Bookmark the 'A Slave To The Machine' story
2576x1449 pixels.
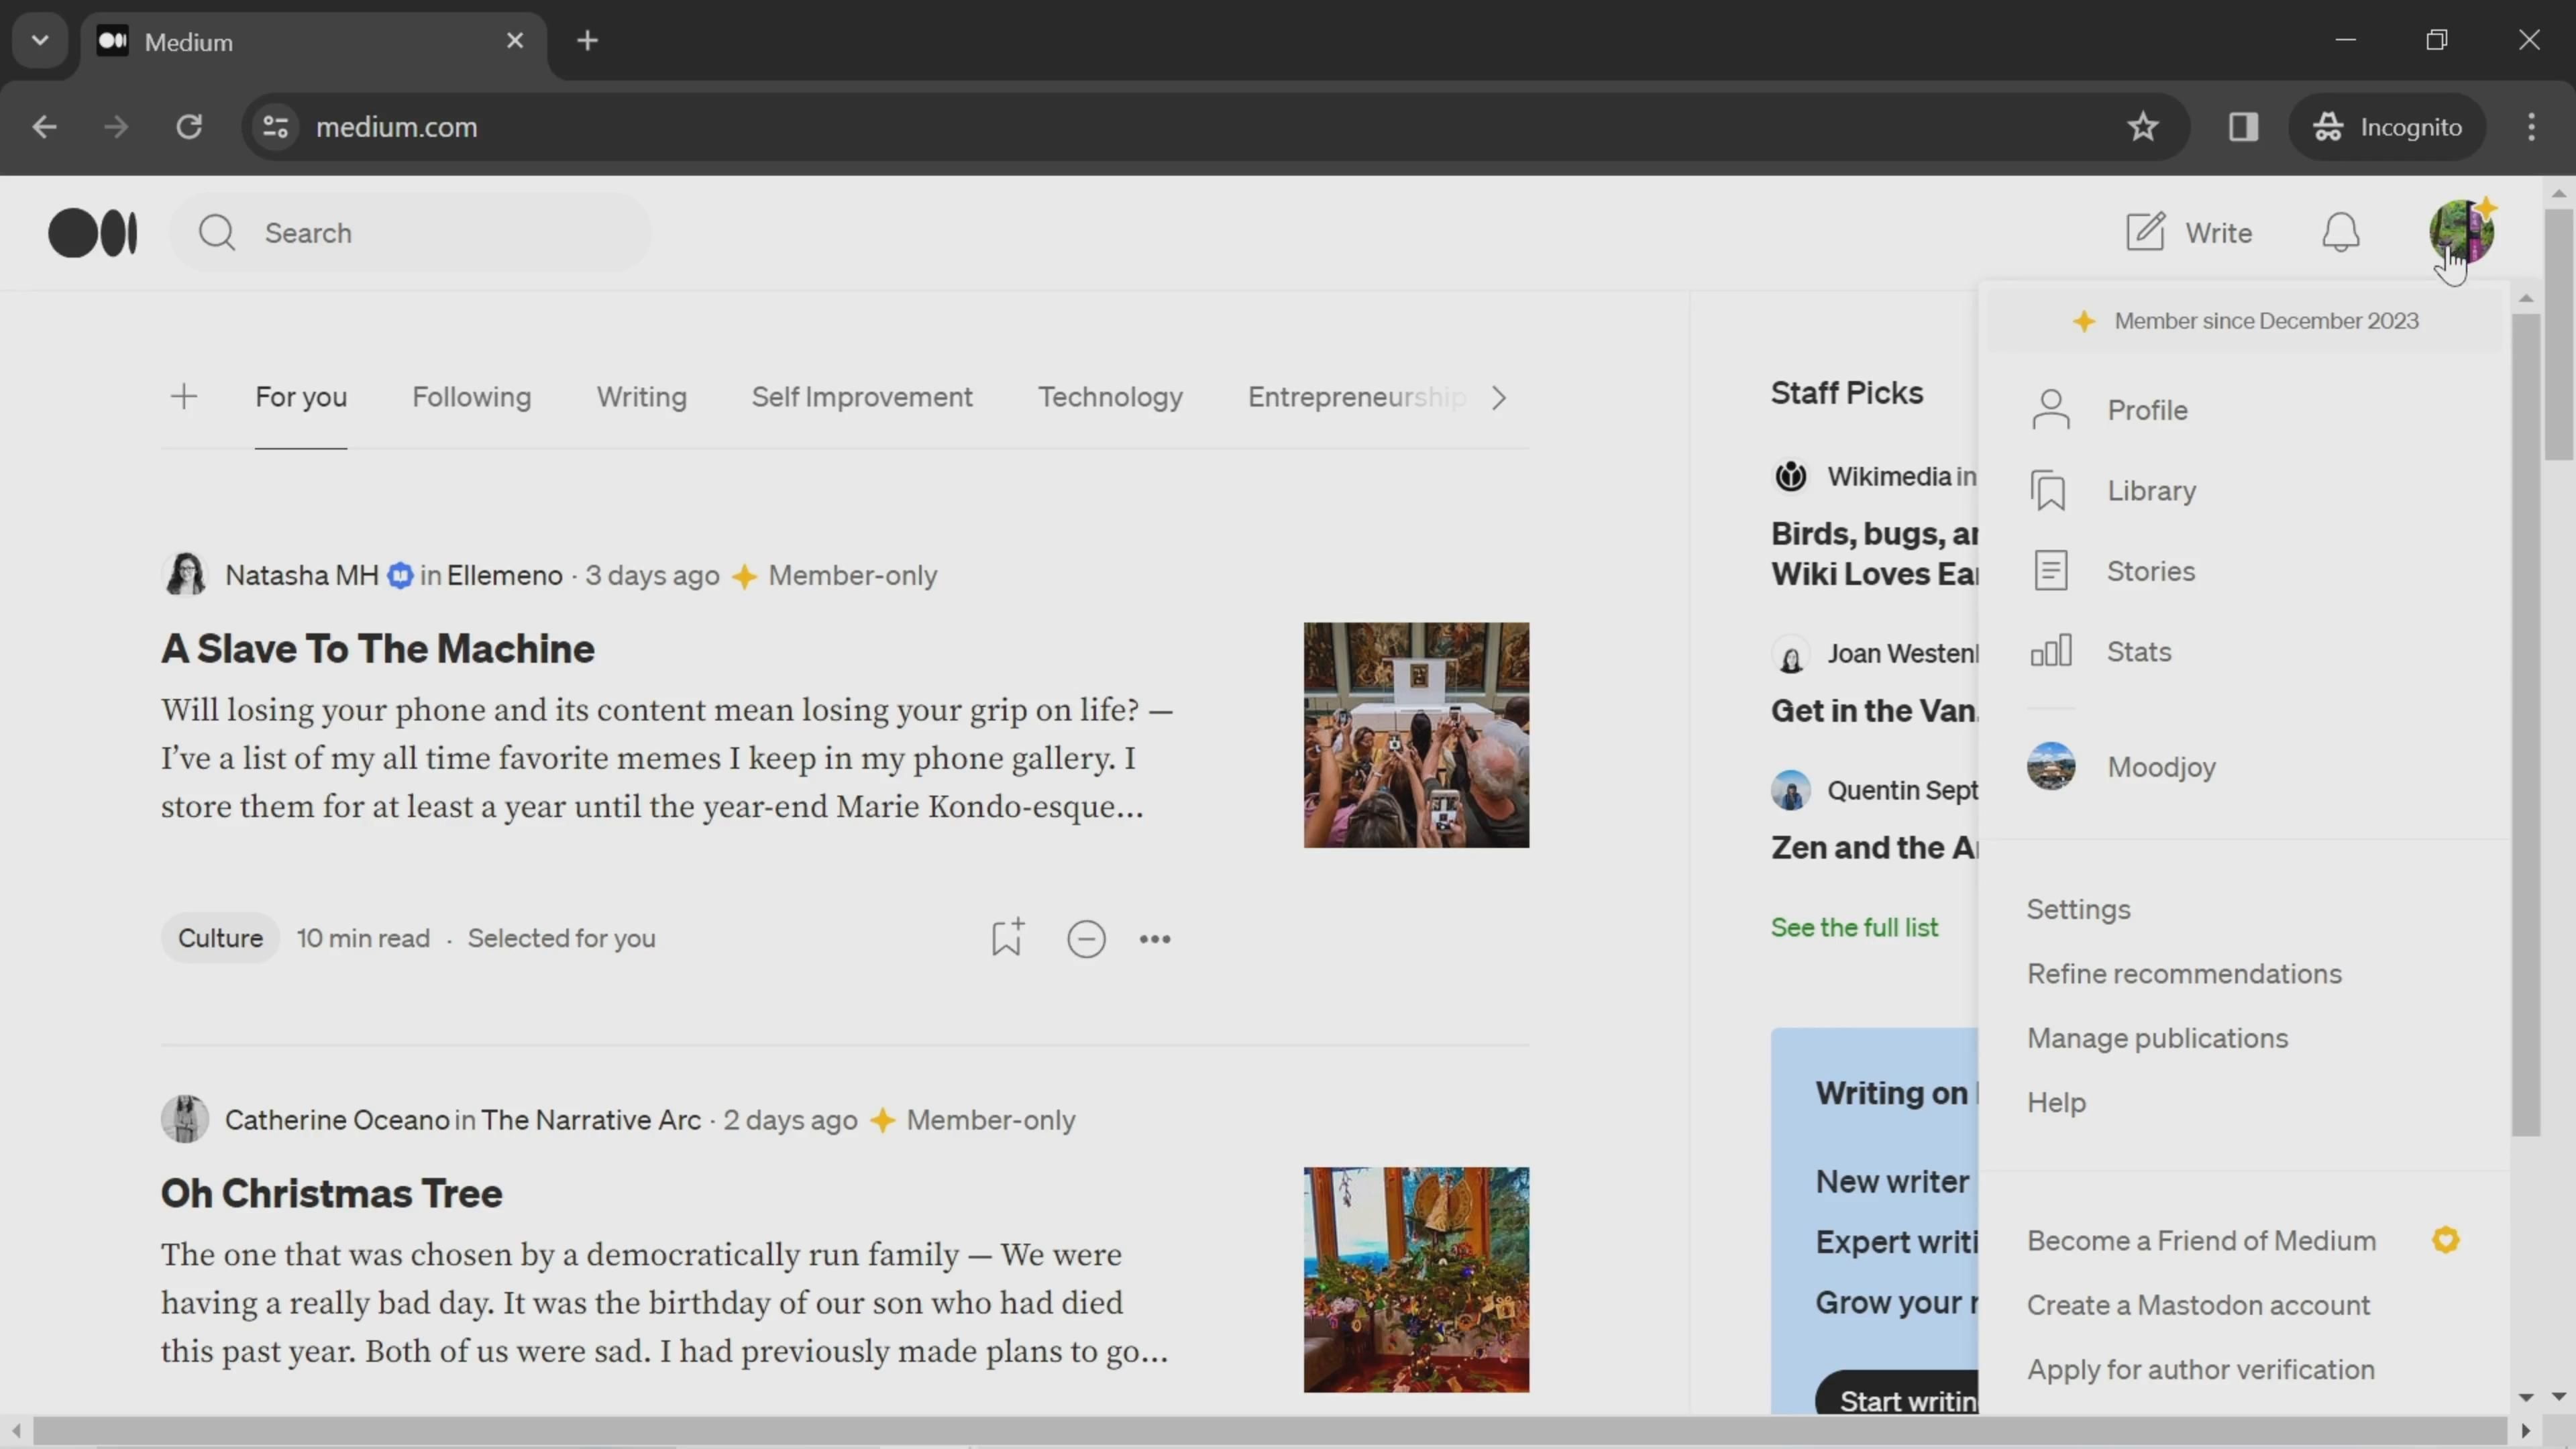(1006, 938)
